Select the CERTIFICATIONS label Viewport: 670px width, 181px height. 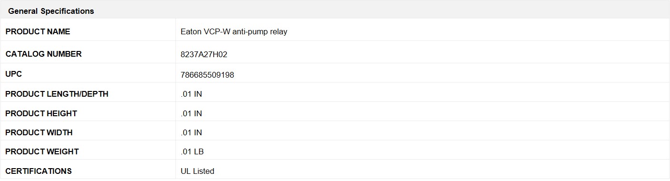[x=39, y=171]
